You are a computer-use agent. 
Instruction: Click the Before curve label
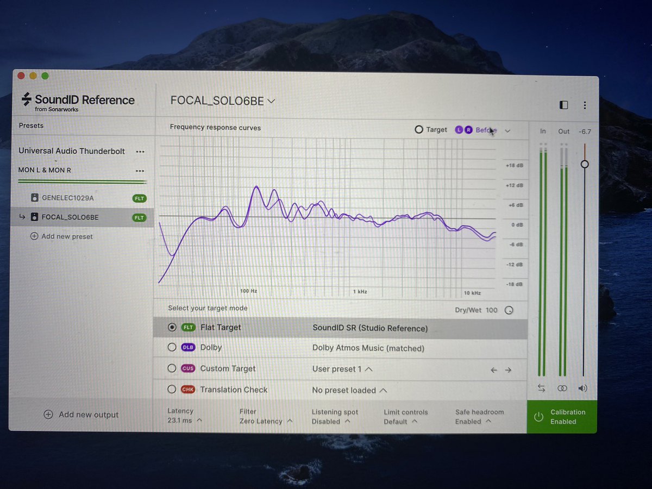[486, 130]
